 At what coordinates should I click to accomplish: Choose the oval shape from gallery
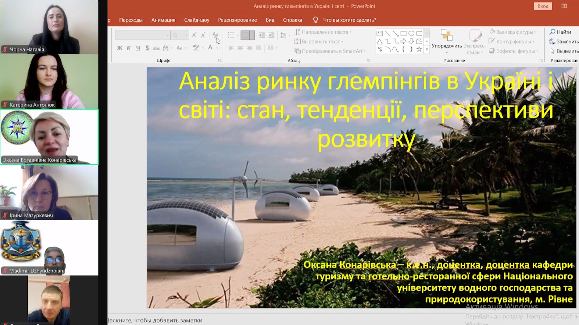click(411, 33)
